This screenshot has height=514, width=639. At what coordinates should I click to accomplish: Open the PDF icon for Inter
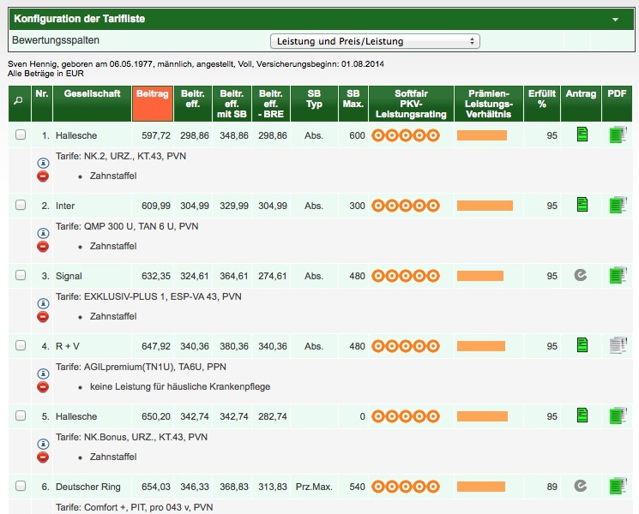pos(618,205)
